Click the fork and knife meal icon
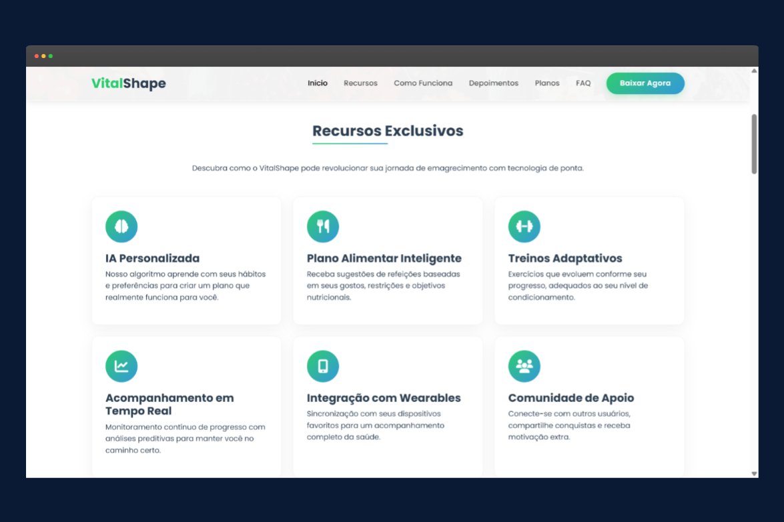 coord(323,227)
